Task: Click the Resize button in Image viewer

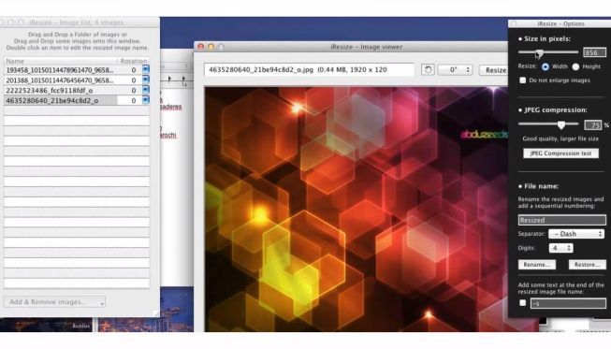Action: (x=495, y=70)
